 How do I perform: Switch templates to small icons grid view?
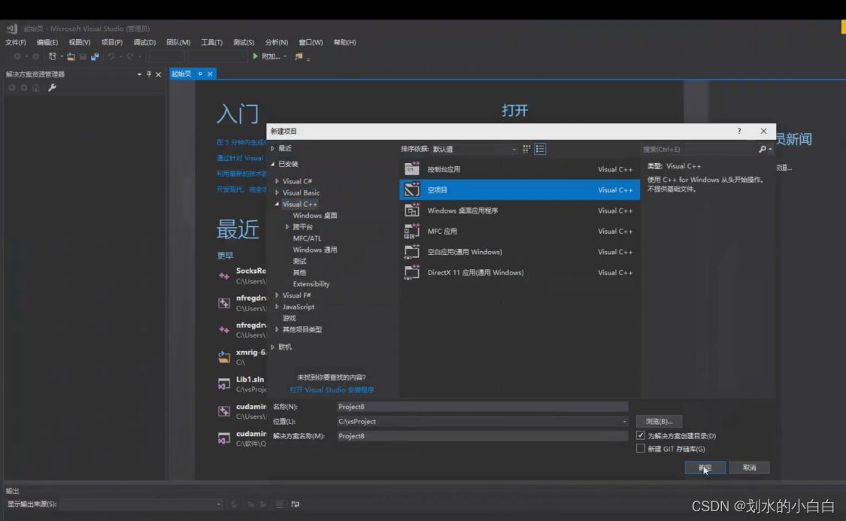pos(526,149)
